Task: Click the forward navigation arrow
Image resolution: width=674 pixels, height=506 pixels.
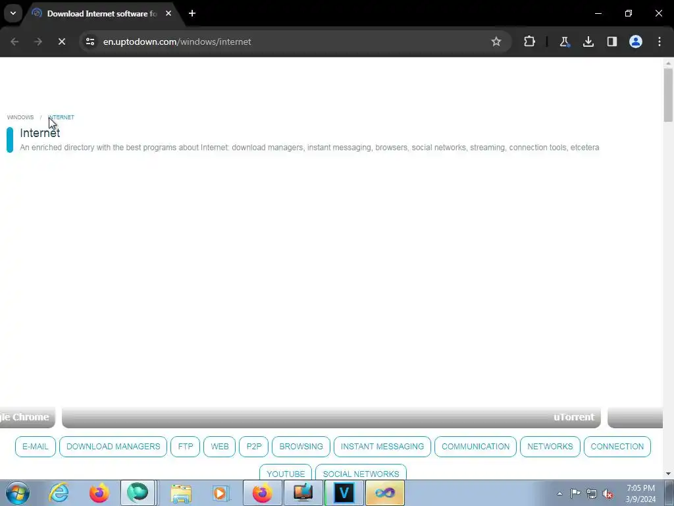Action: click(38, 42)
